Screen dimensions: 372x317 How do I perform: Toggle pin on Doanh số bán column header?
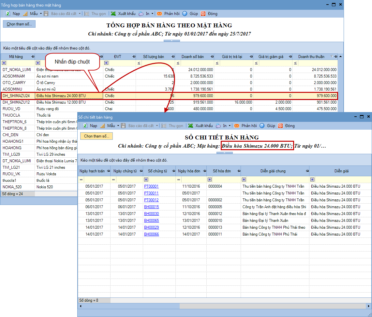[x=212, y=57]
